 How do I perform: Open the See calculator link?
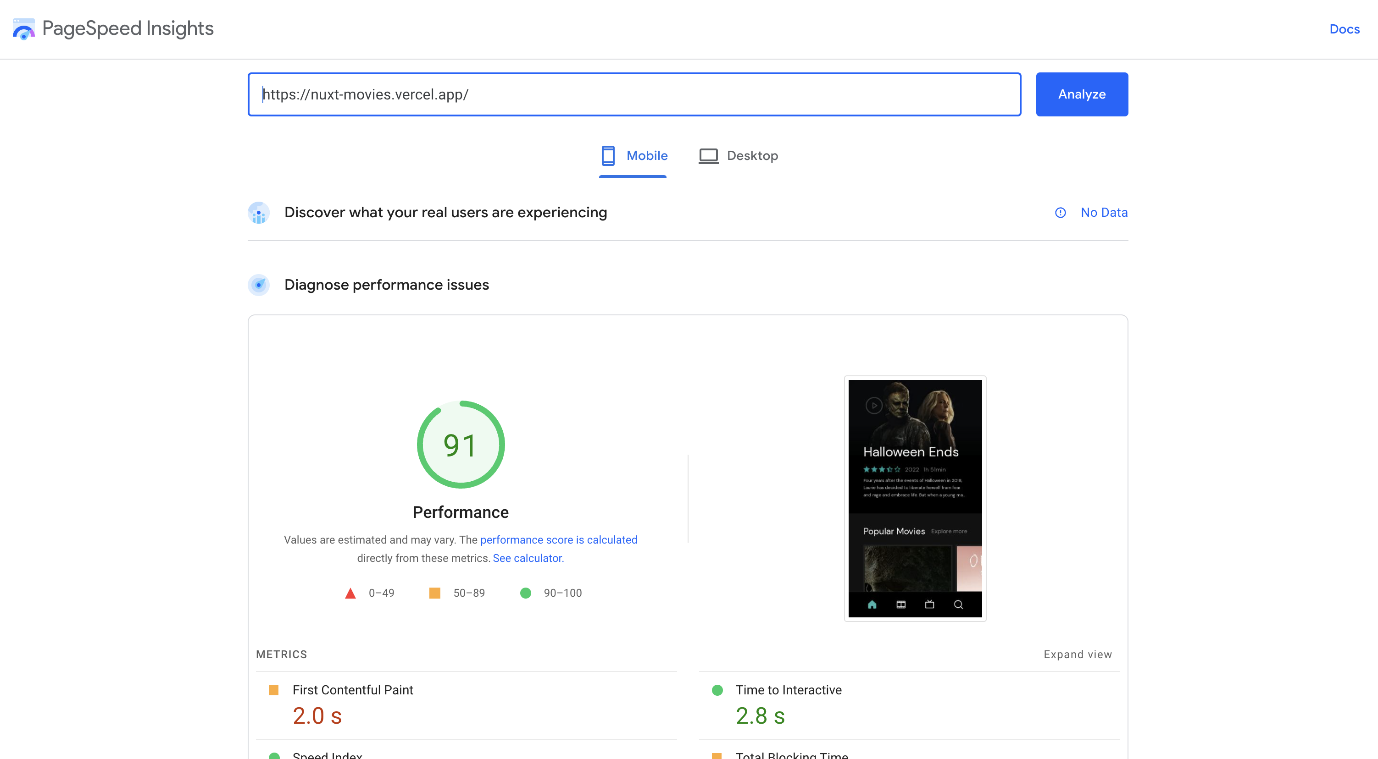(528, 558)
